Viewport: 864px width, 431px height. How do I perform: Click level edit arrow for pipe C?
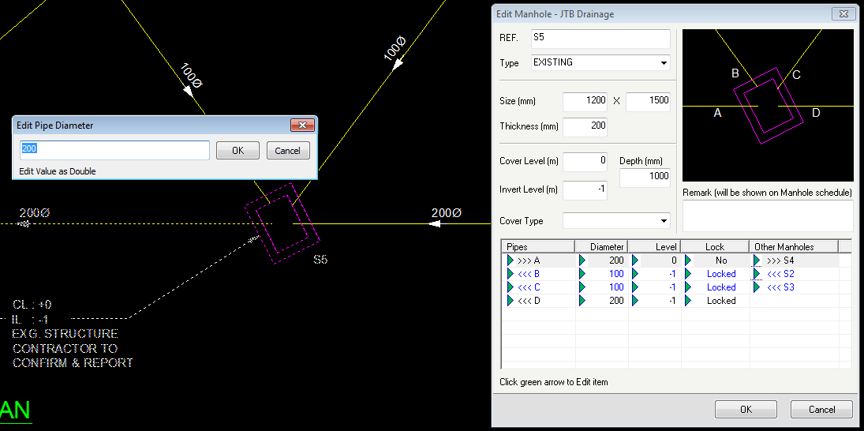(x=635, y=287)
